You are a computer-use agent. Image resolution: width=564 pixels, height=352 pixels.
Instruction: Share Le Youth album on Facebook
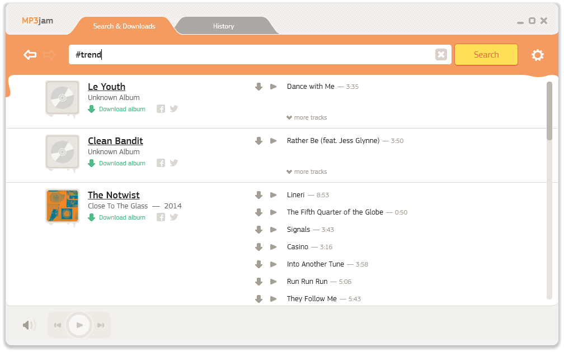(x=161, y=109)
